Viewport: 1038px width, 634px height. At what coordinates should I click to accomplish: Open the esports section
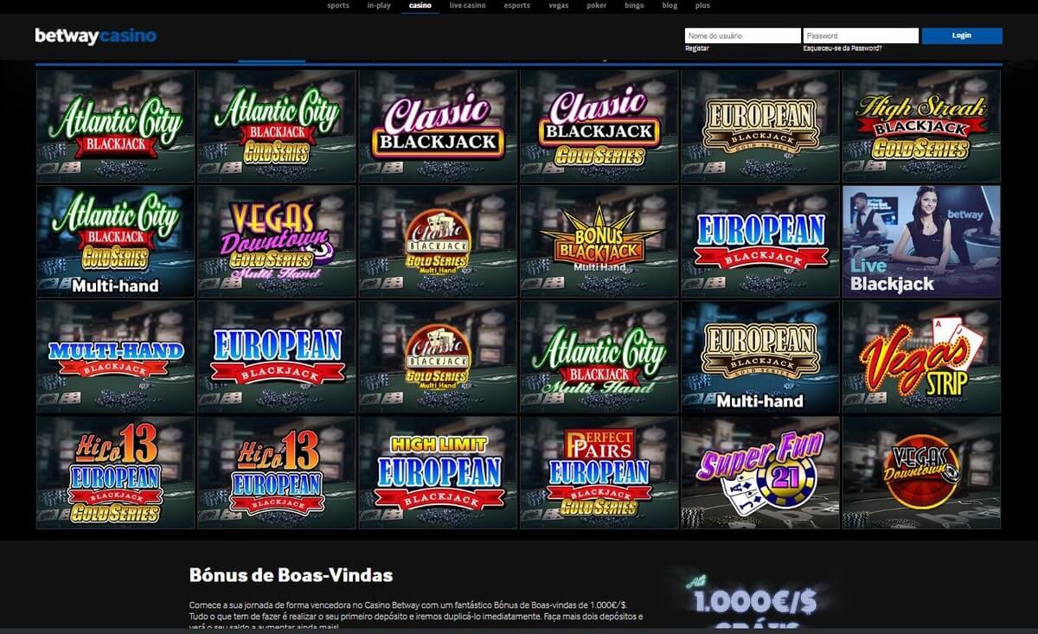tap(517, 5)
